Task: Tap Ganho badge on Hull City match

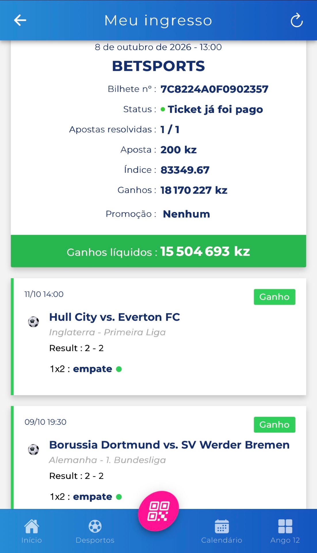Action: point(274,297)
